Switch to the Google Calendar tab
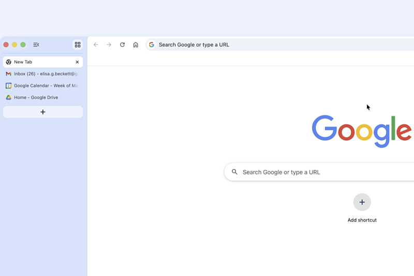 [43, 85]
